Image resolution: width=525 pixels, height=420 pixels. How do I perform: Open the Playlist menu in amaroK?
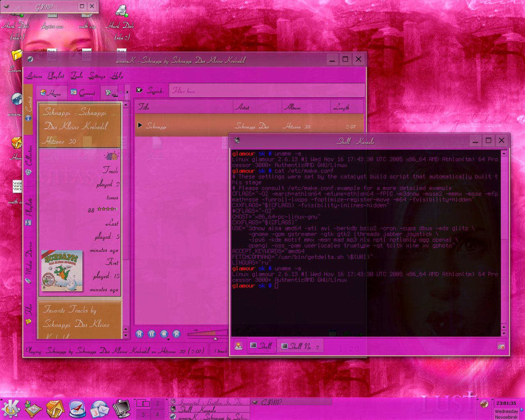click(56, 76)
